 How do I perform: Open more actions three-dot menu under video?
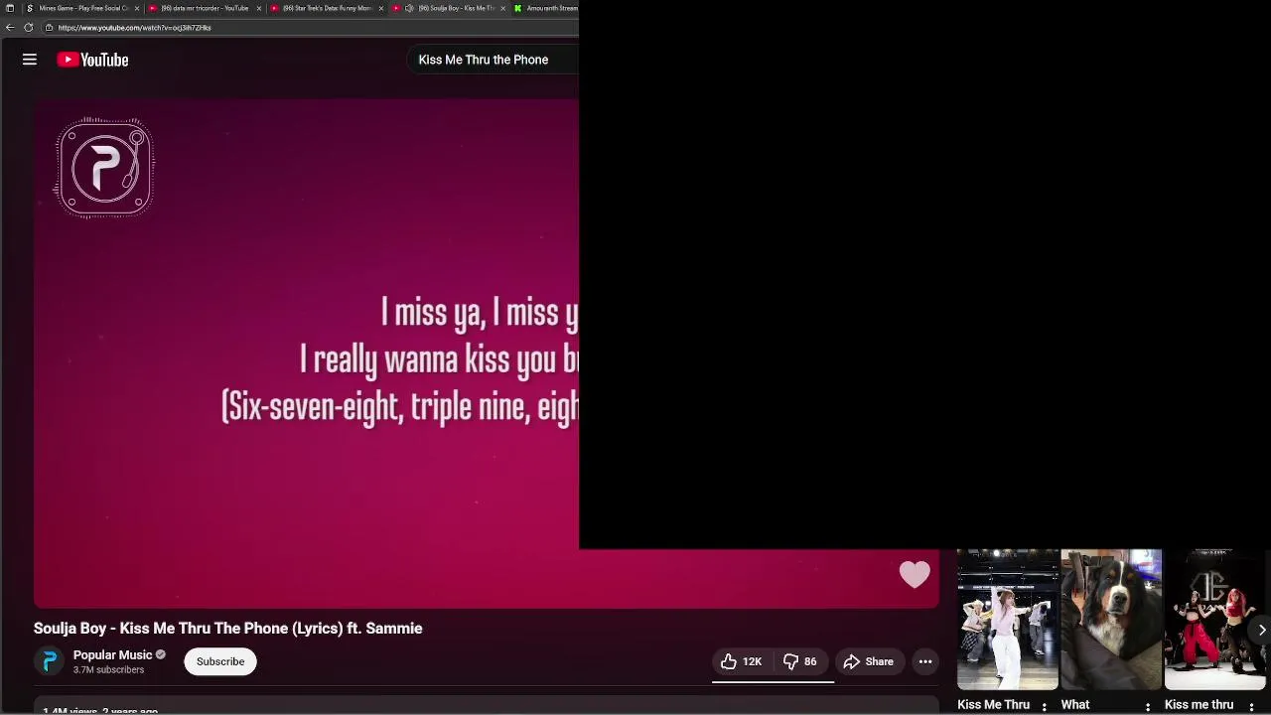pos(925,661)
